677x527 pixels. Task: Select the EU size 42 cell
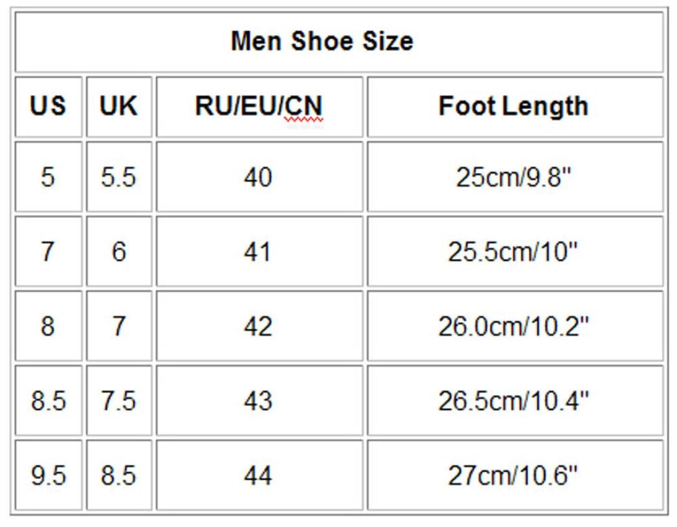click(x=258, y=326)
